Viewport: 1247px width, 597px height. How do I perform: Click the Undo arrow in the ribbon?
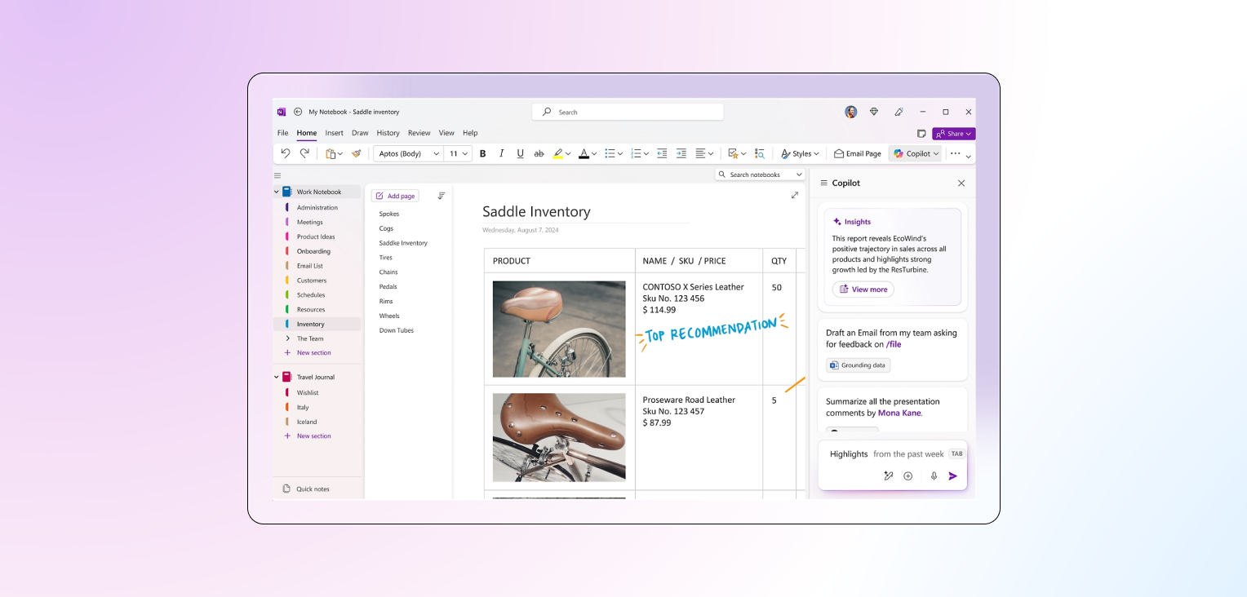point(285,153)
